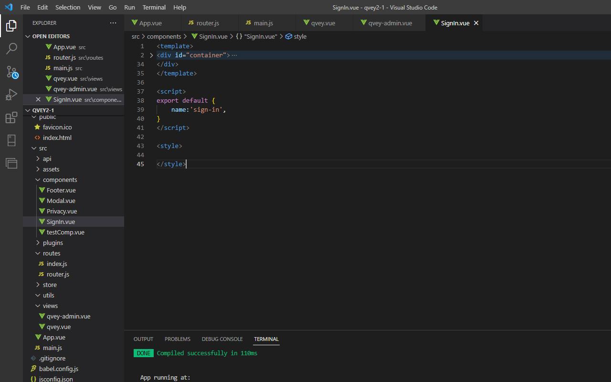This screenshot has width=611, height=382.
Task: Unfold the collapsed div container on line 2
Action: click(152, 55)
